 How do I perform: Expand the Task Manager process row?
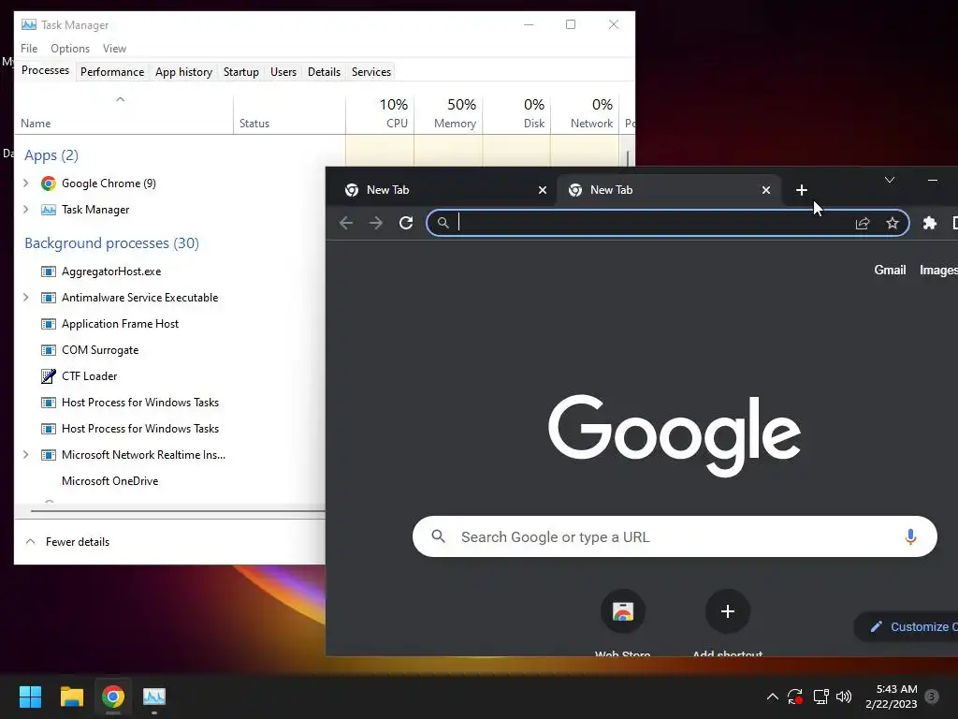[25, 209]
